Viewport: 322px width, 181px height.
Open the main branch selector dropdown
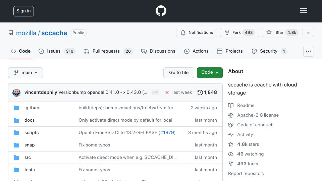[25, 73]
